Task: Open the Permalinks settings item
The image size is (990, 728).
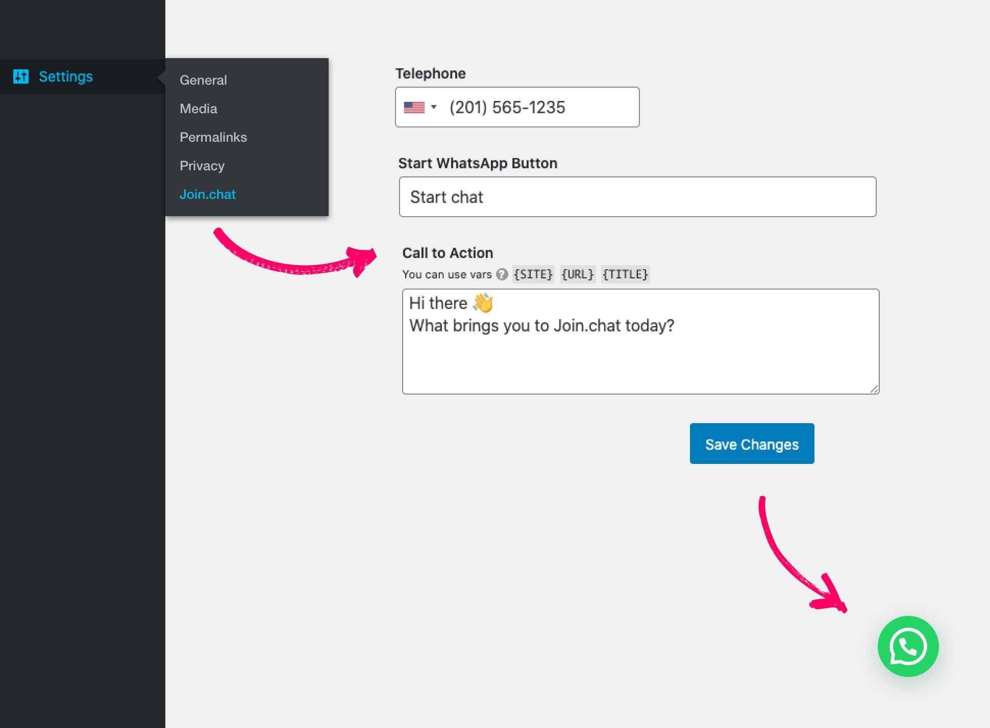Action: [213, 137]
